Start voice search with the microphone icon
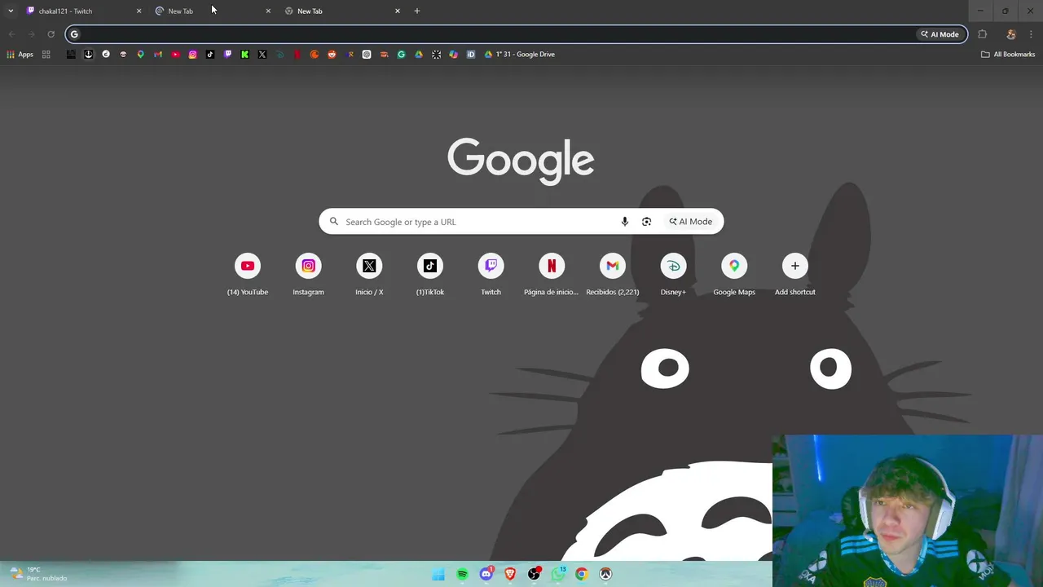 (x=625, y=222)
